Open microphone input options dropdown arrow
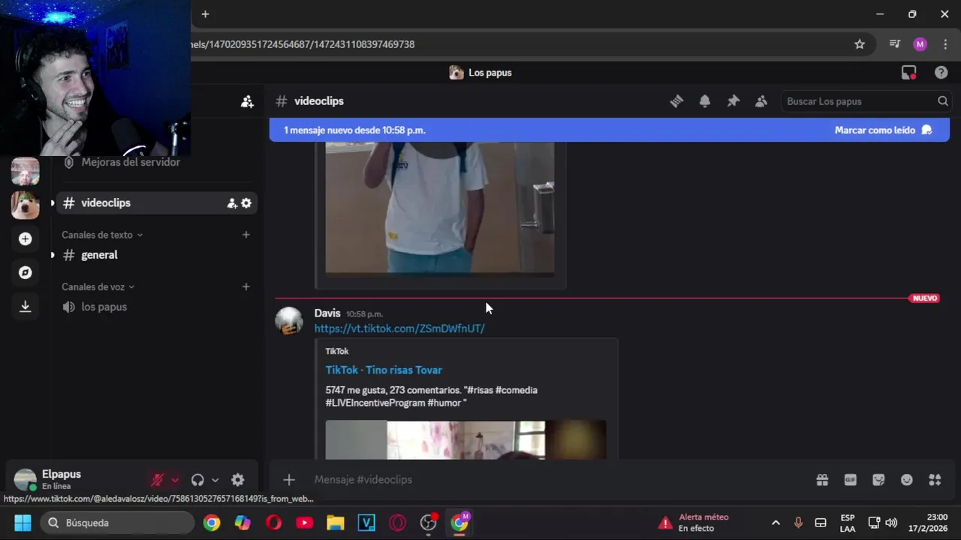The height and width of the screenshot is (540, 961). tap(175, 480)
